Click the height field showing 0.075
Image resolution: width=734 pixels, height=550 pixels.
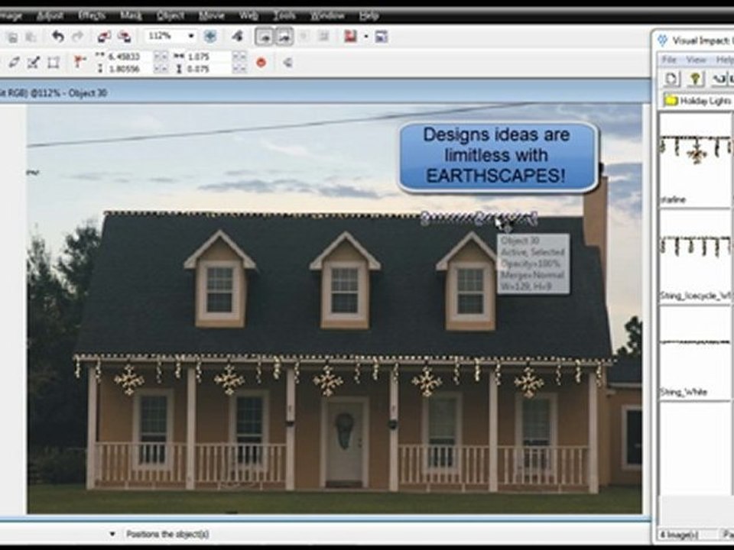[x=209, y=69]
